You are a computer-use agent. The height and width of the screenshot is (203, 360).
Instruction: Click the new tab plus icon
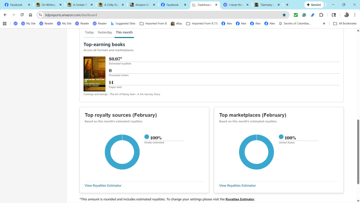[287, 5]
